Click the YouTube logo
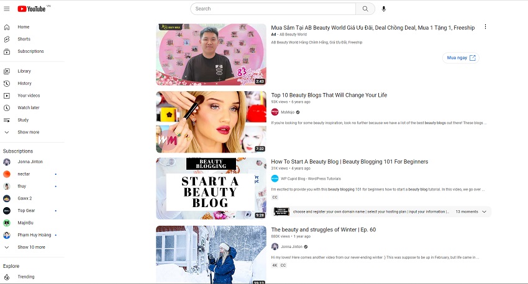 (32, 9)
